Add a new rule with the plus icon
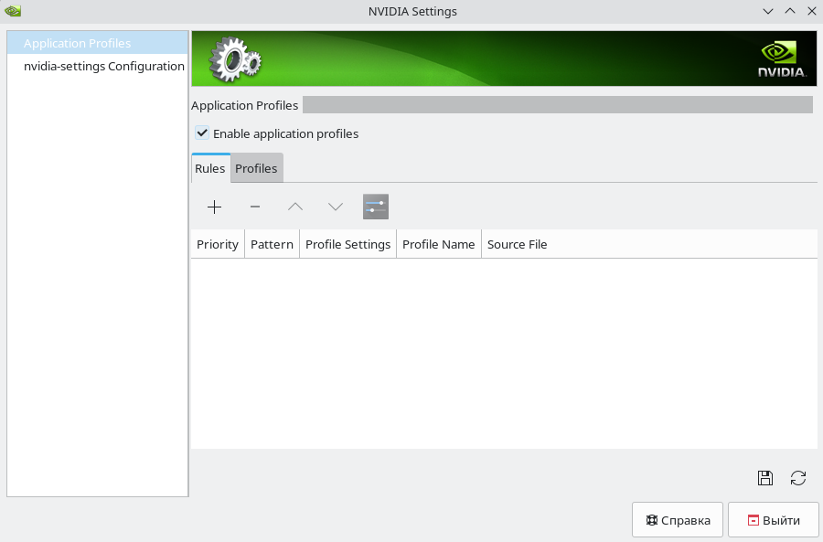The image size is (823, 542). coord(214,207)
